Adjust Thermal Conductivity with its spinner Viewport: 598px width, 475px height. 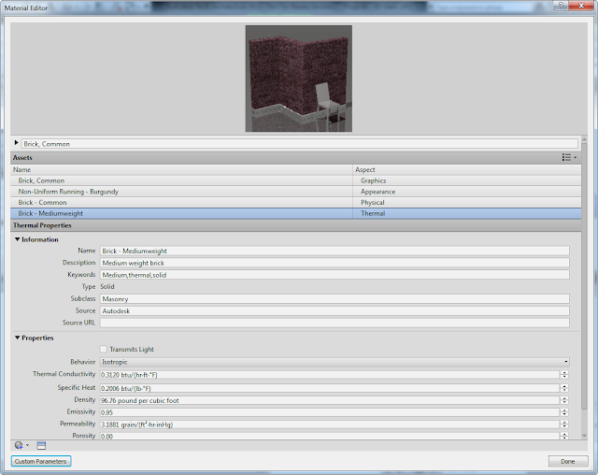564,375
